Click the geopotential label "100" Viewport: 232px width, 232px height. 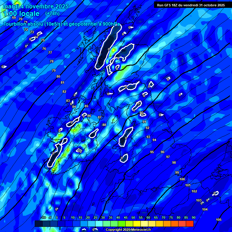tap(182, 179)
